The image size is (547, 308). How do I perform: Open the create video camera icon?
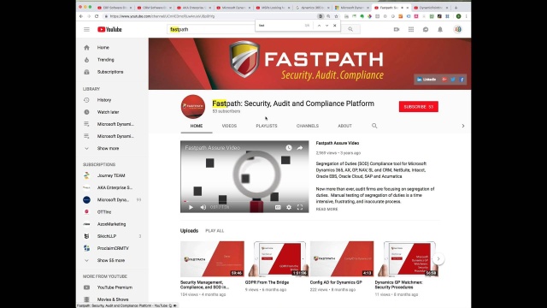(397, 30)
